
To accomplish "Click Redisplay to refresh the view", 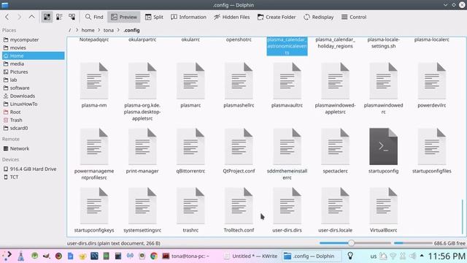I will tap(319, 17).
